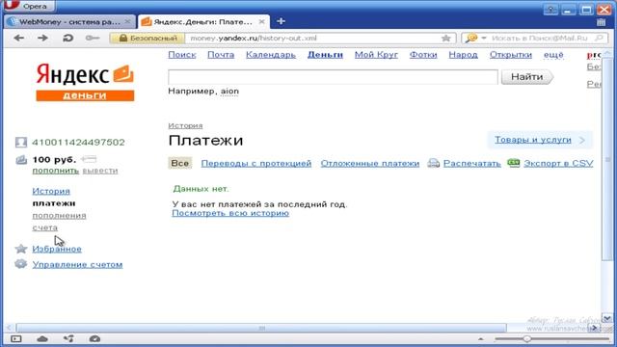Open the Фотки link
Screen dimensions: 617x347
(423, 55)
